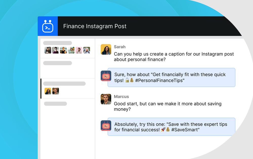The image size is (253, 159).
Task: Select the second member avatar in top sidebar row
Action: click(55, 50)
